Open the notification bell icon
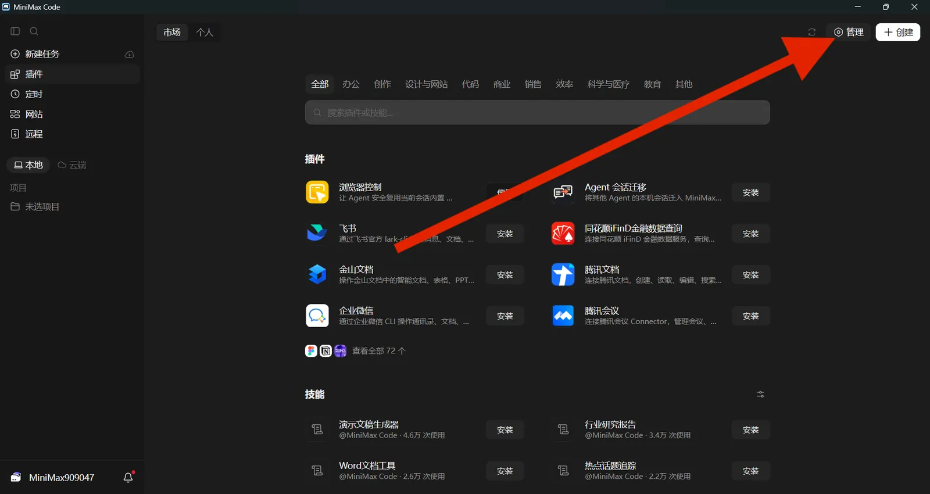This screenshot has width=930, height=494. tap(128, 477)
